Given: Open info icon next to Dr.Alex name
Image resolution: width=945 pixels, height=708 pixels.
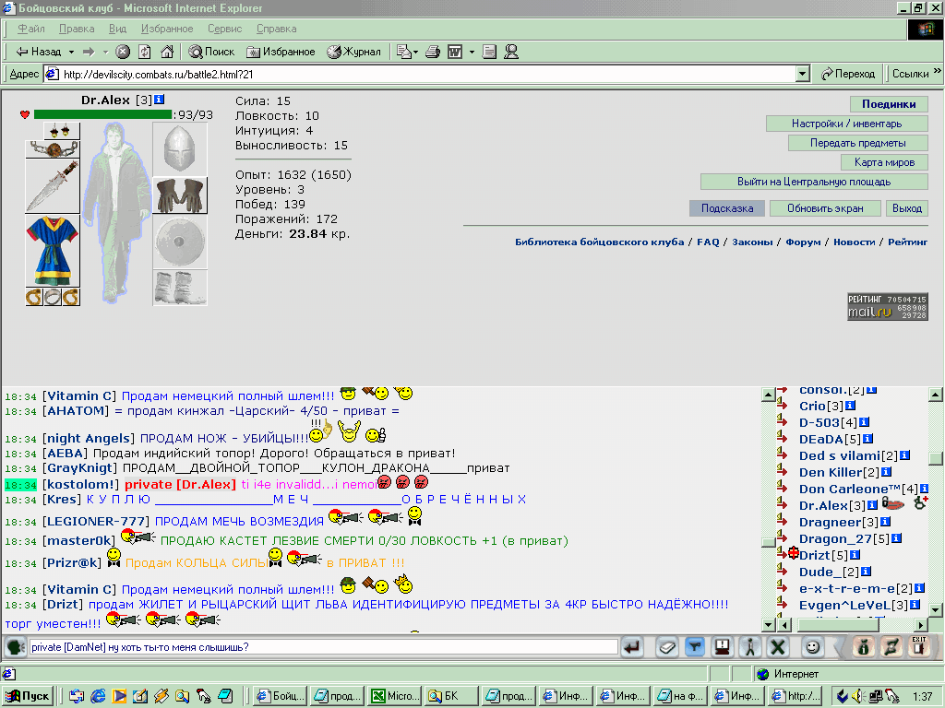Looking at the screenshot, I should (159, 100).
